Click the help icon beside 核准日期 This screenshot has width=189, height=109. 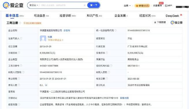point(107,79)
